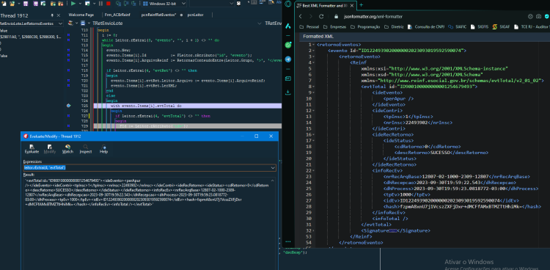
Task: Switch to the pcnReinfRetEventos tab
Action: click(x=158, y=15)
